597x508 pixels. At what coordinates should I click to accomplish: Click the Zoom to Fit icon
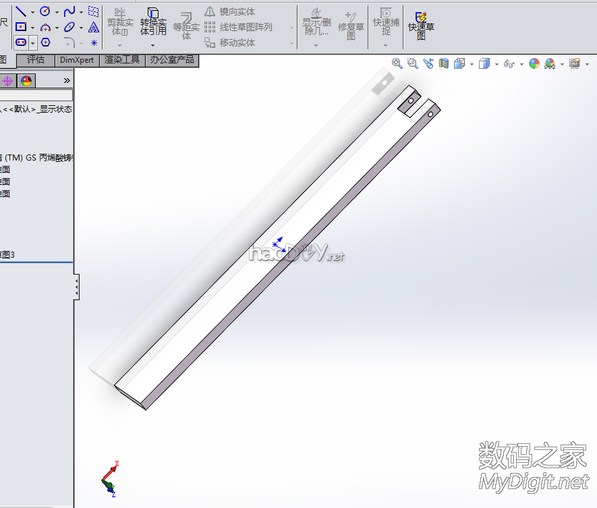tap(397, 63)
